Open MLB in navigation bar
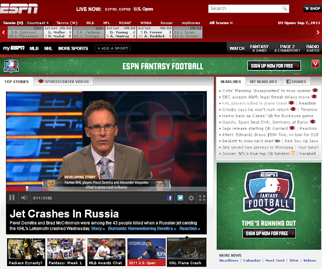This screenshot has width=322, height=269. (x=34, y=48)
